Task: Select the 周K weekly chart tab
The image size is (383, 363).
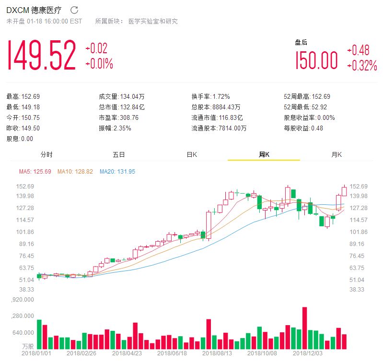Action: 264,154
